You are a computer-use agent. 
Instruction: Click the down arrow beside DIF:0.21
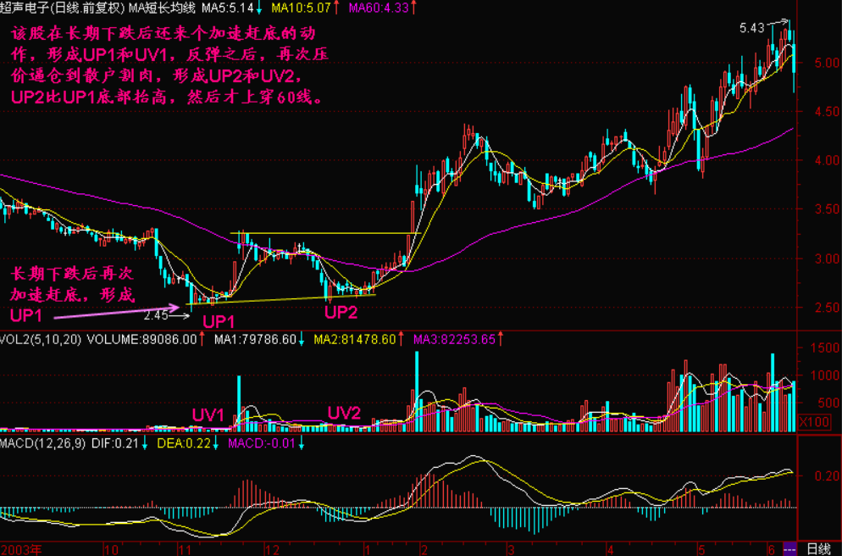[x=143, y=442]
